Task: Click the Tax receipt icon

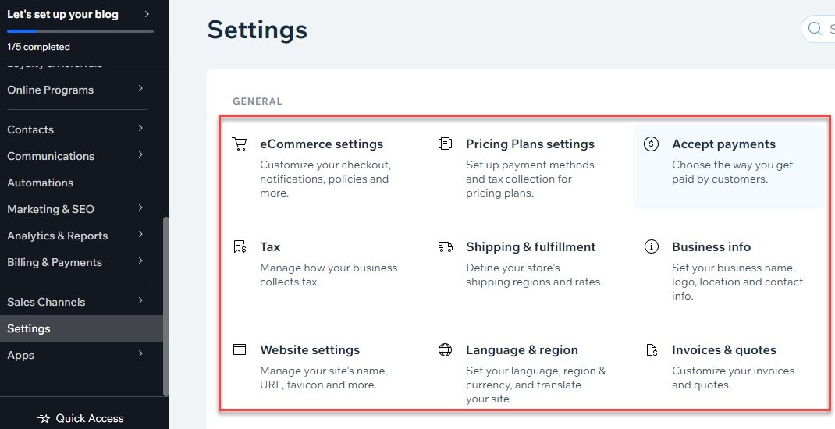Action: [x=240, y=247]
